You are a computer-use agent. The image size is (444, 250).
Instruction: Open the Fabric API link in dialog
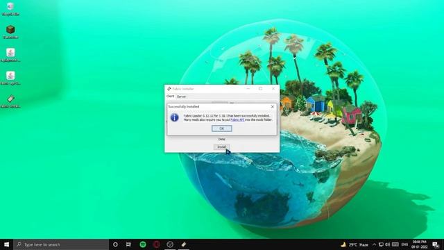(x=237, y=120)
